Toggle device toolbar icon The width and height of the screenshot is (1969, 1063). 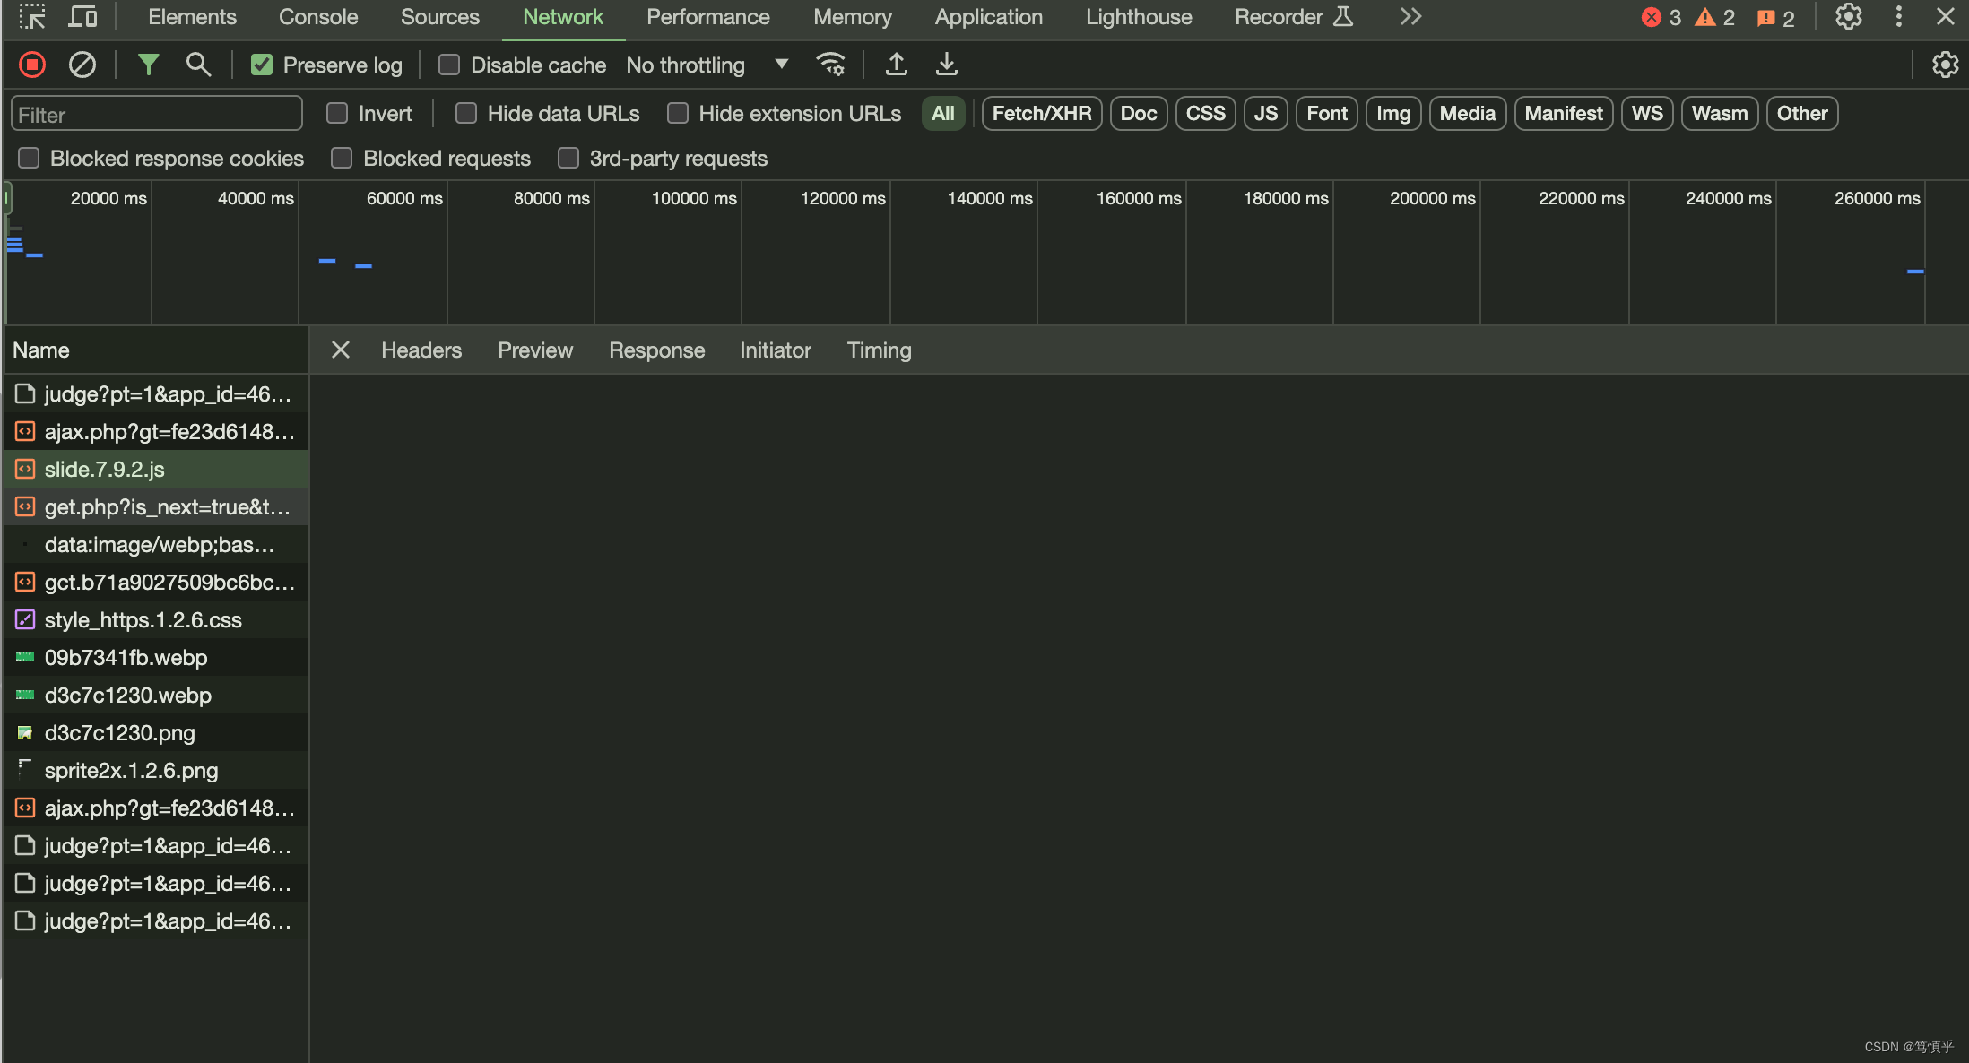pyautogui.click(x=83, y=17)
